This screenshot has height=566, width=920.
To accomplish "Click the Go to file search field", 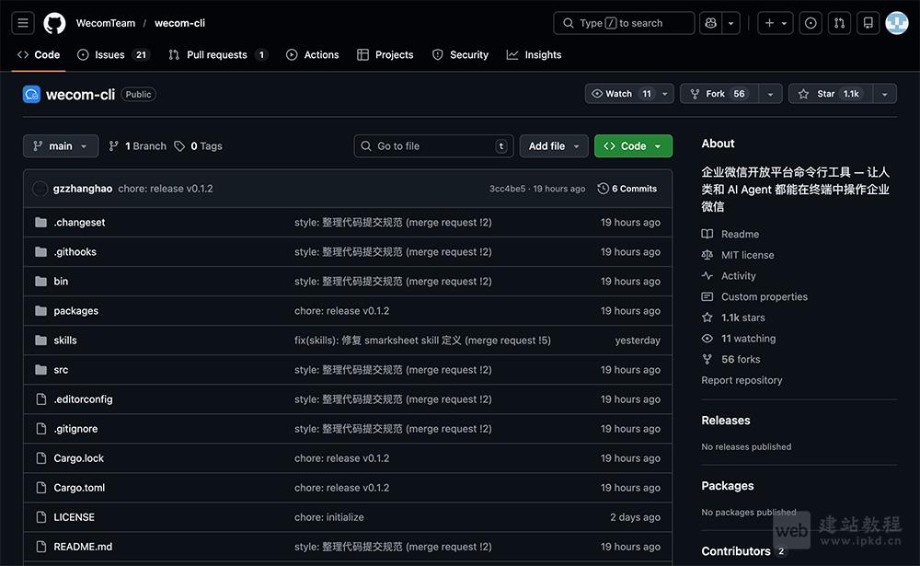I will [x=432, y=145].
